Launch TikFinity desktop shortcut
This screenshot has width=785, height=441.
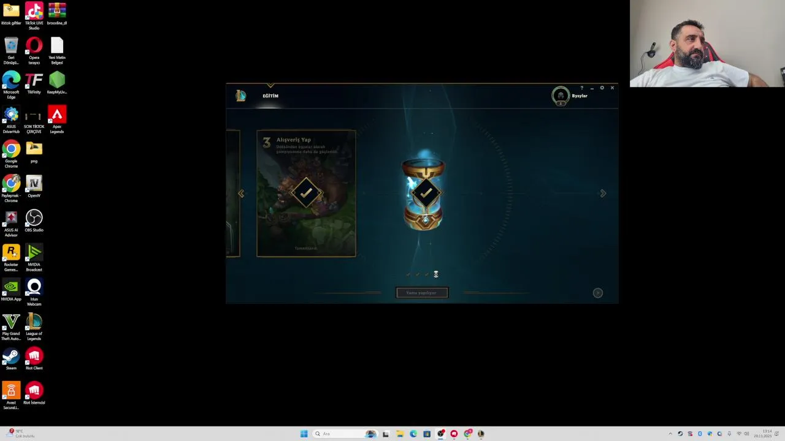pos(34,83)
